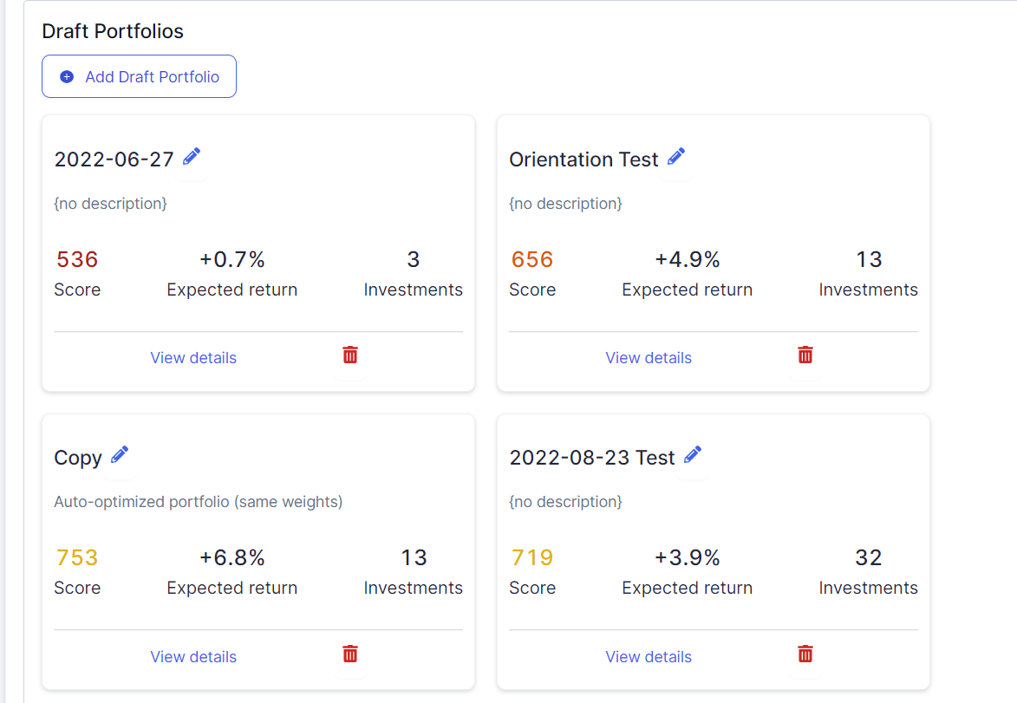Remove the Copy portfolio with trash icon

[x=350, y=654]
